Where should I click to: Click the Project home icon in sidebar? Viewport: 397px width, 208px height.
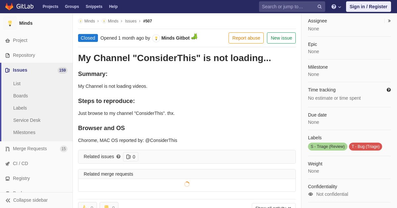point(8,41)
